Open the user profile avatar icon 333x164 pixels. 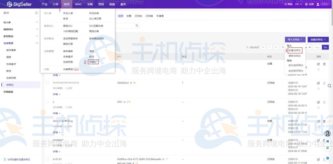point(318,4)
